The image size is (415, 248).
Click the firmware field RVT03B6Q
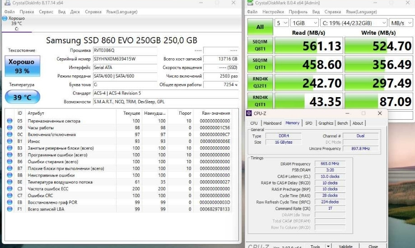125,50
